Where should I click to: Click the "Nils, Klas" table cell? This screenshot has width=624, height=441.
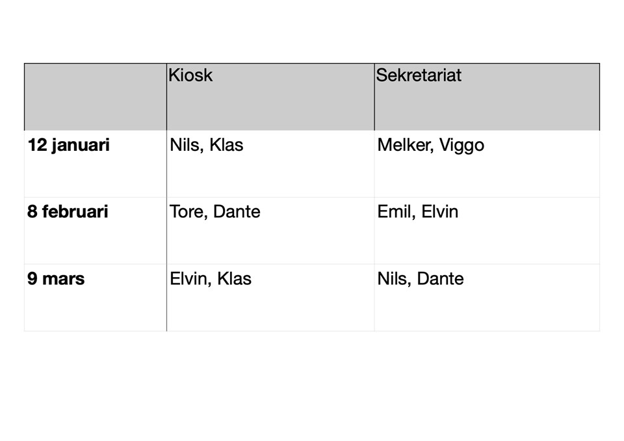coord(206,145)
